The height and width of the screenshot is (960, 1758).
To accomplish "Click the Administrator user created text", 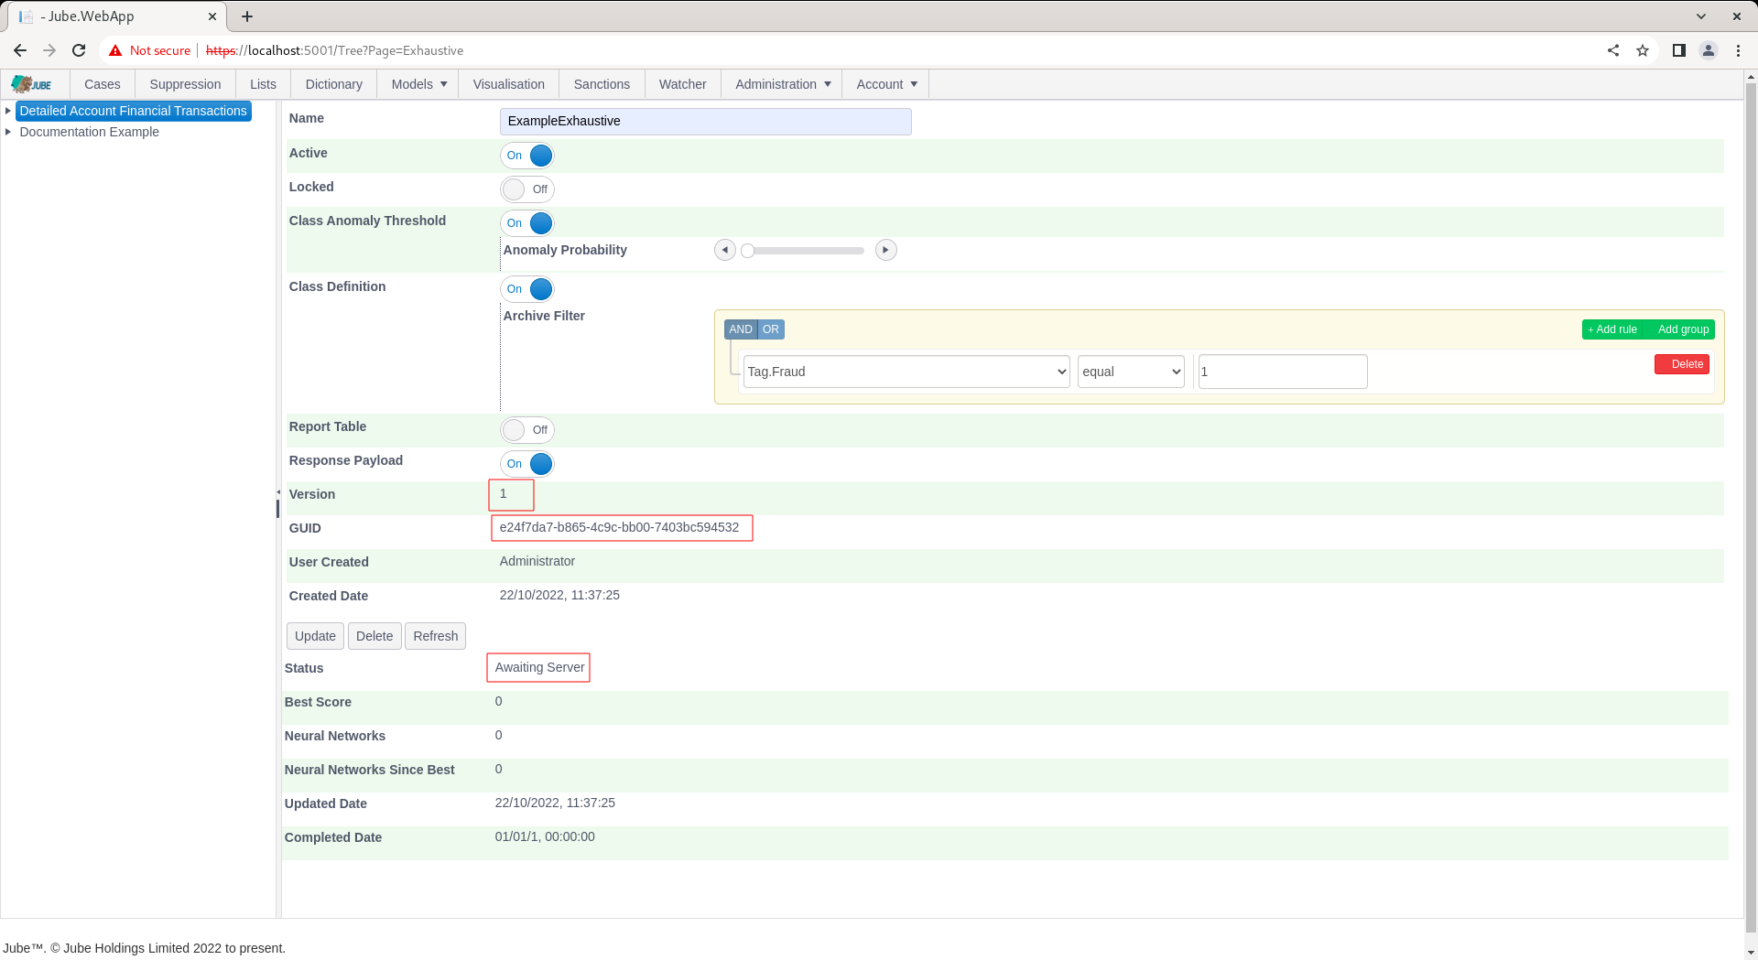I will click(537, 562).
